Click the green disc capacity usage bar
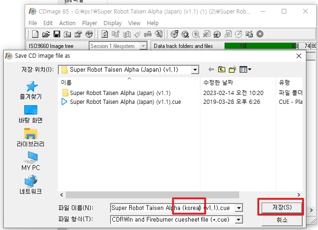The height and width of the screenshot is (230, 318). 261,46
